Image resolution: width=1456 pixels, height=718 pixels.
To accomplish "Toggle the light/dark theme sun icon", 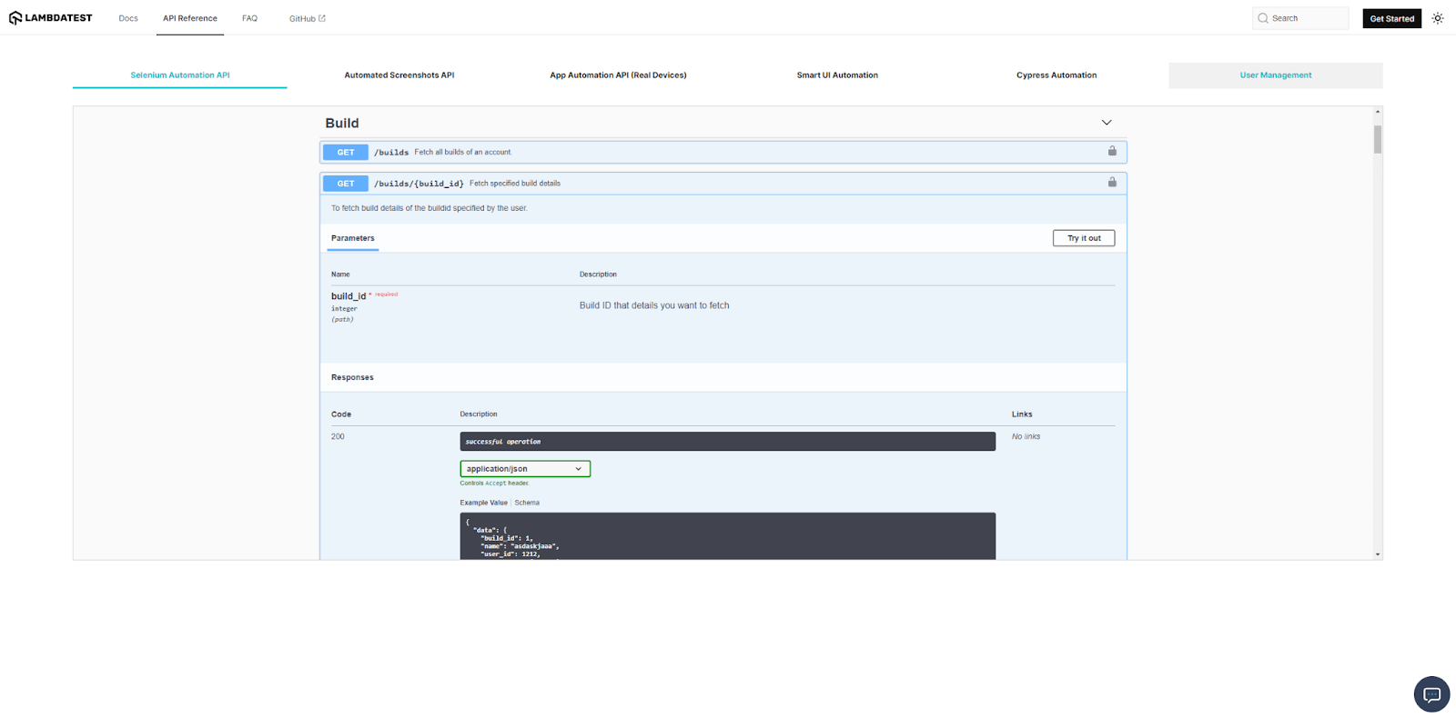I will [x=1438, y=18].
